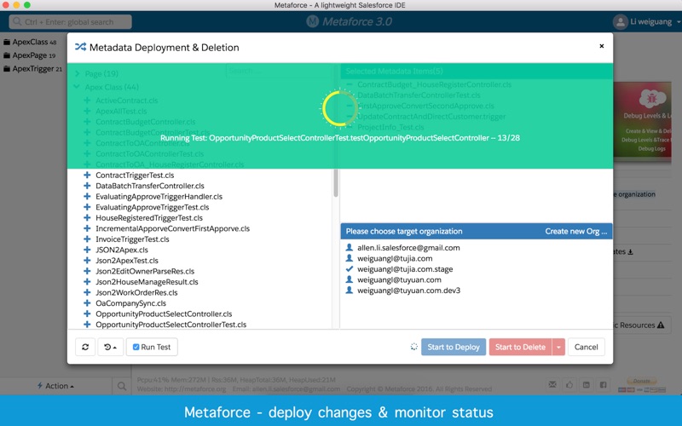Add EvaluatingApproveTriggerHandler.cls via plus icon
The width and height of the screenshot is (682, 426).
click(x=87, y=197)
